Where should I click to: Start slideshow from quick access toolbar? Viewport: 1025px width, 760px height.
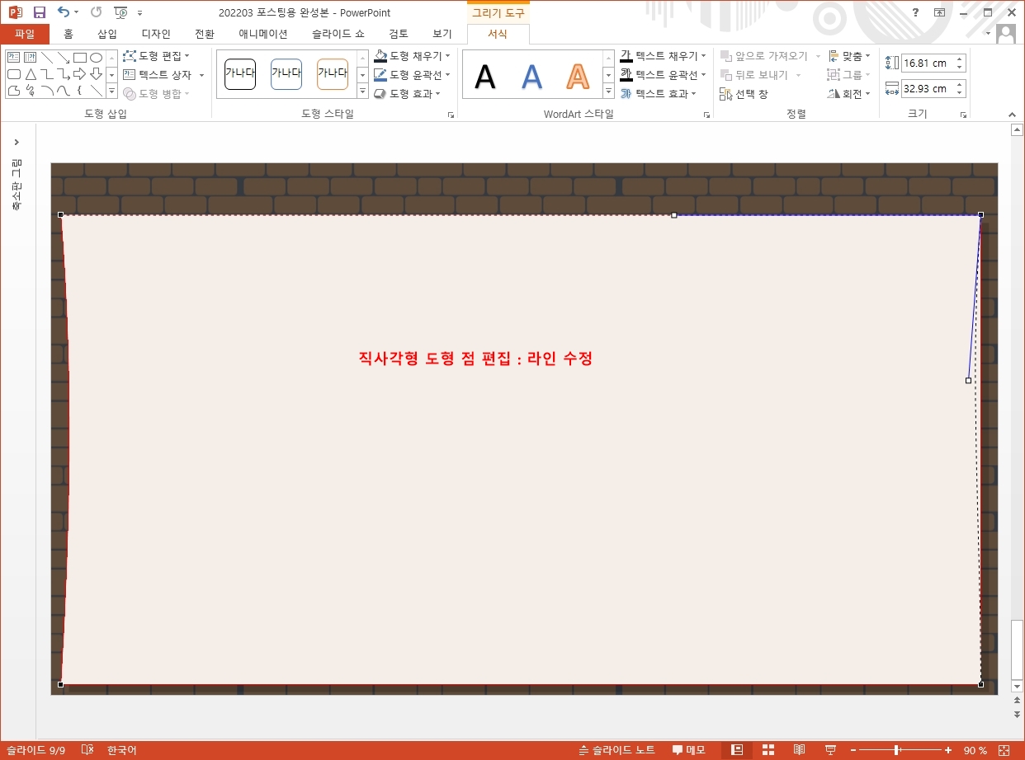tap(120, 12)
